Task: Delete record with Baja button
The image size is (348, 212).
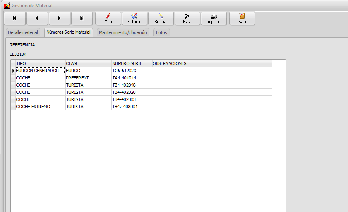Action: (187, 18)
